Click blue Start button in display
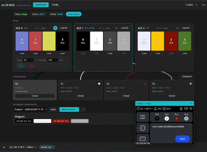This screenshot has width=207, height=152. tap(182, 139)
